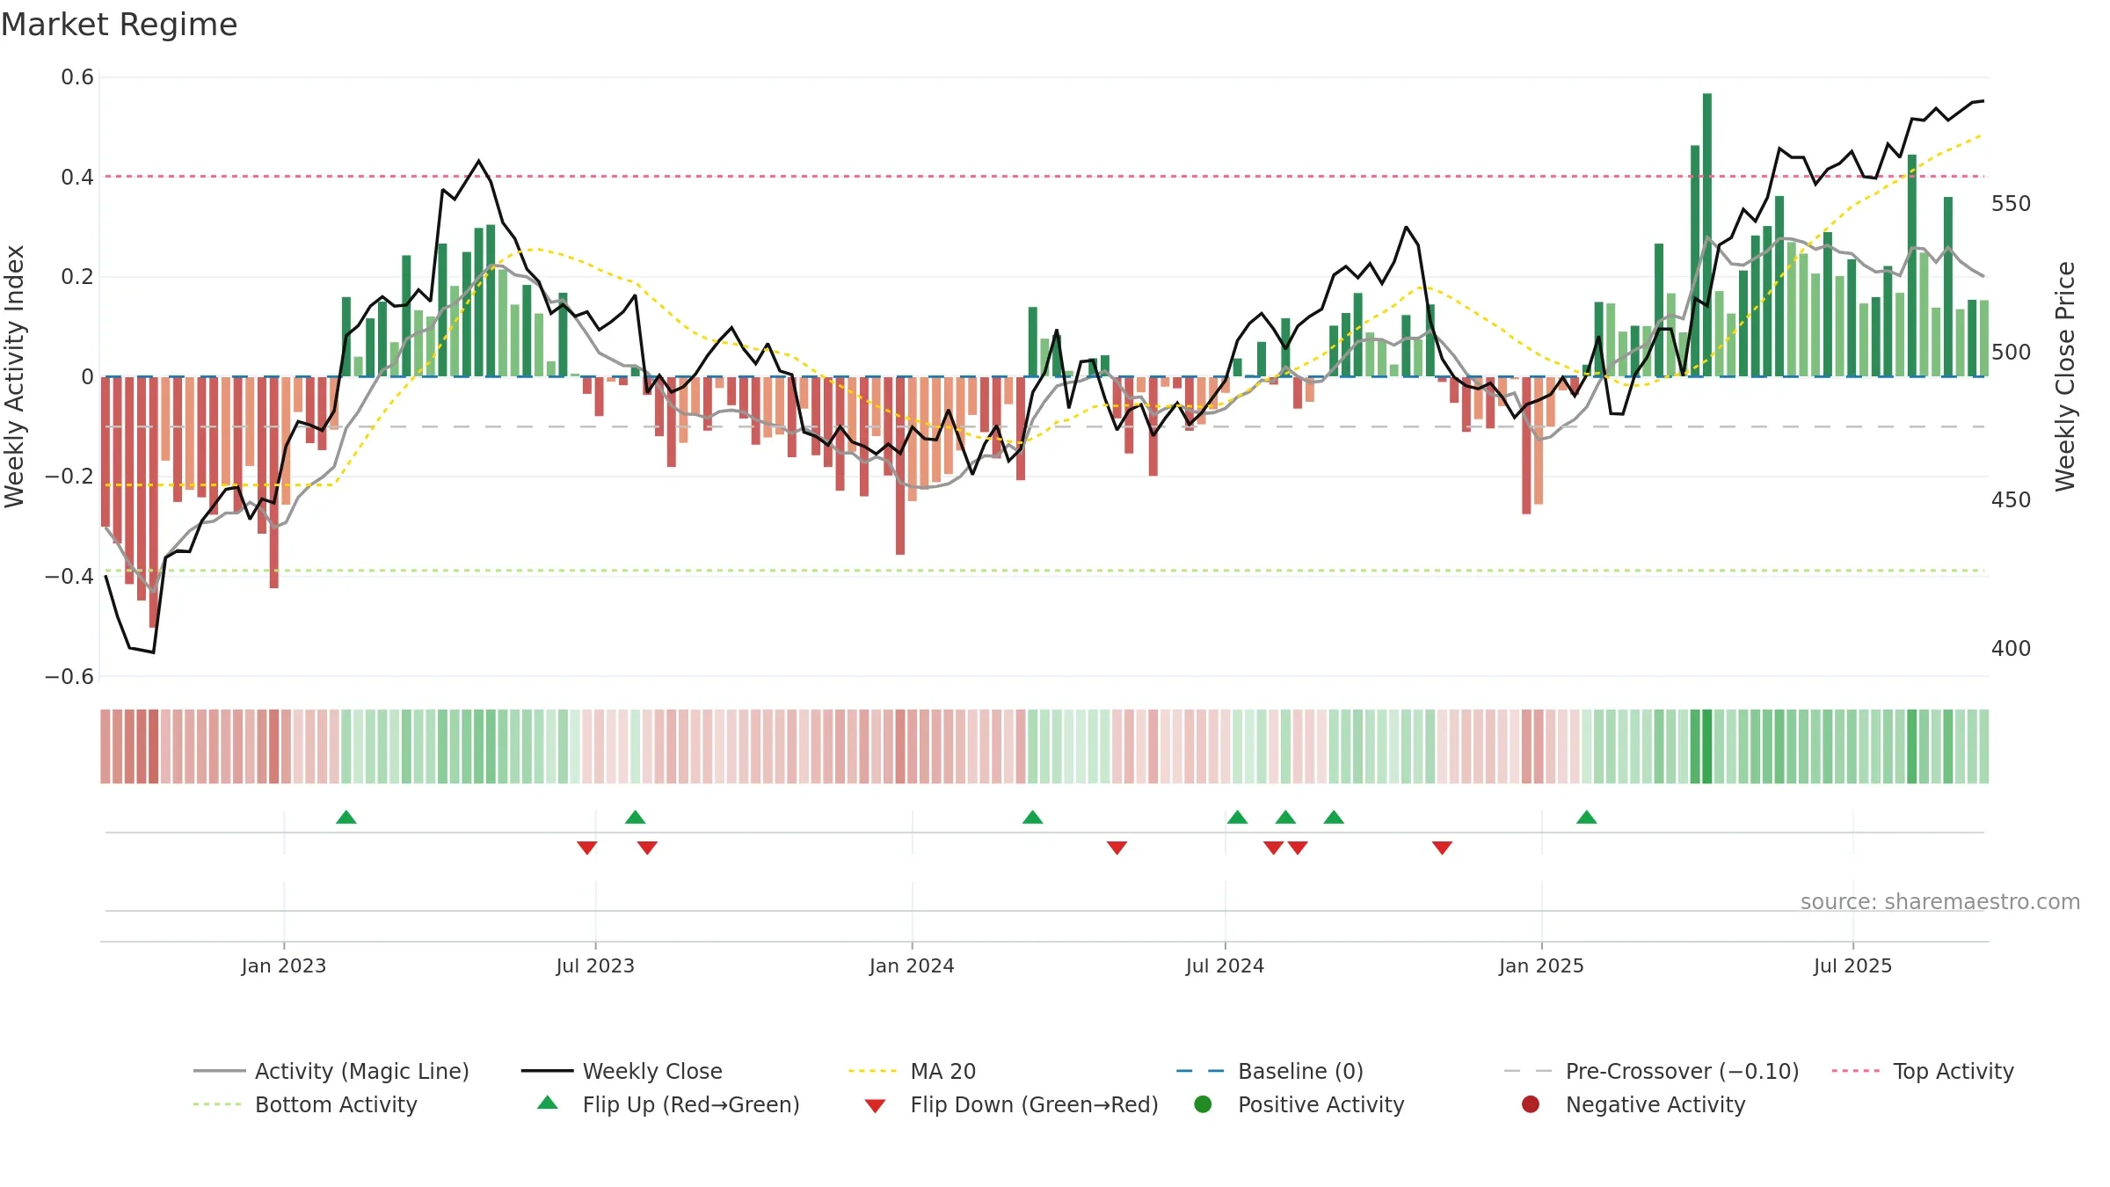
Task: Select the Flip Down marker just before Jul 2023
Action: click(587, 848)
